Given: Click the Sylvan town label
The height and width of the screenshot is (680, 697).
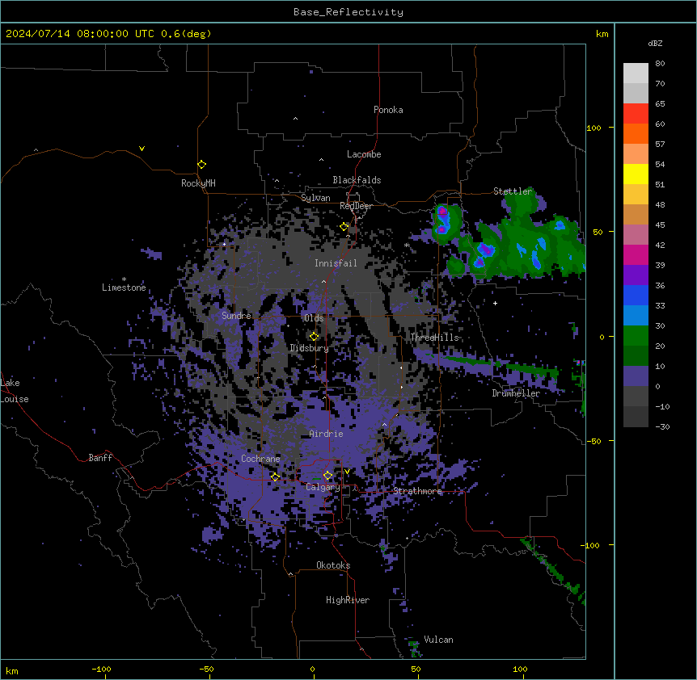Looking at the screenshot, I should [315, 198].
